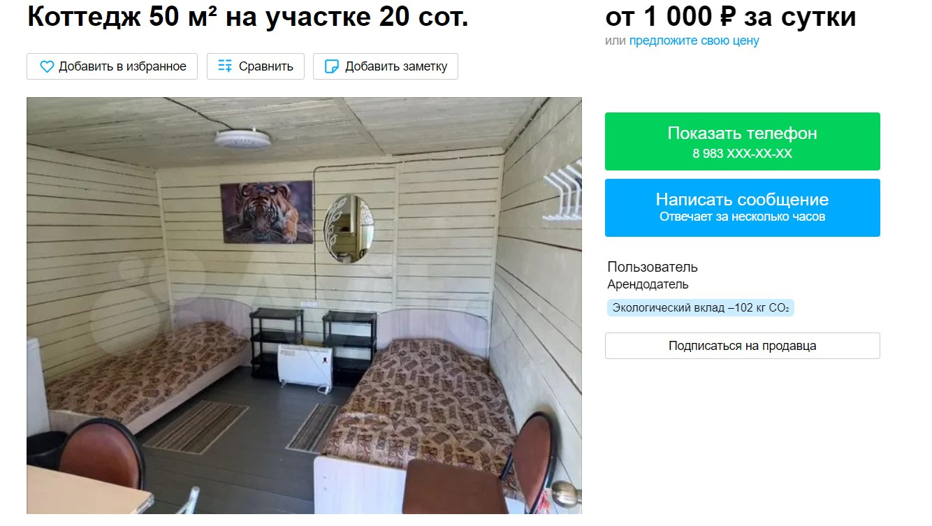
Task: Click the Отвечает за несколько часов subtitle
Action: tap(742, 217)
